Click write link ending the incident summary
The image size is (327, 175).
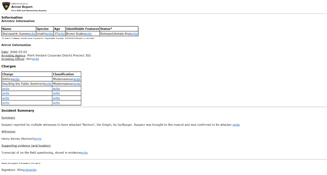(x=236, y=125)
